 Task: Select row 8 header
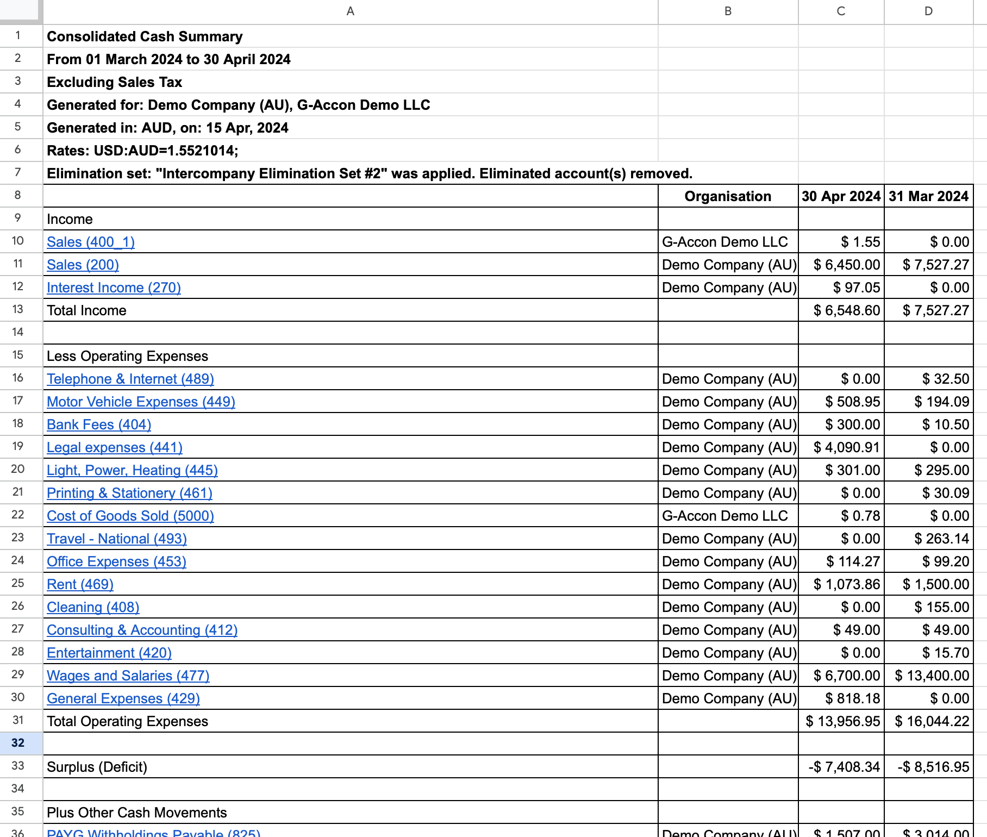coord(21,195)
